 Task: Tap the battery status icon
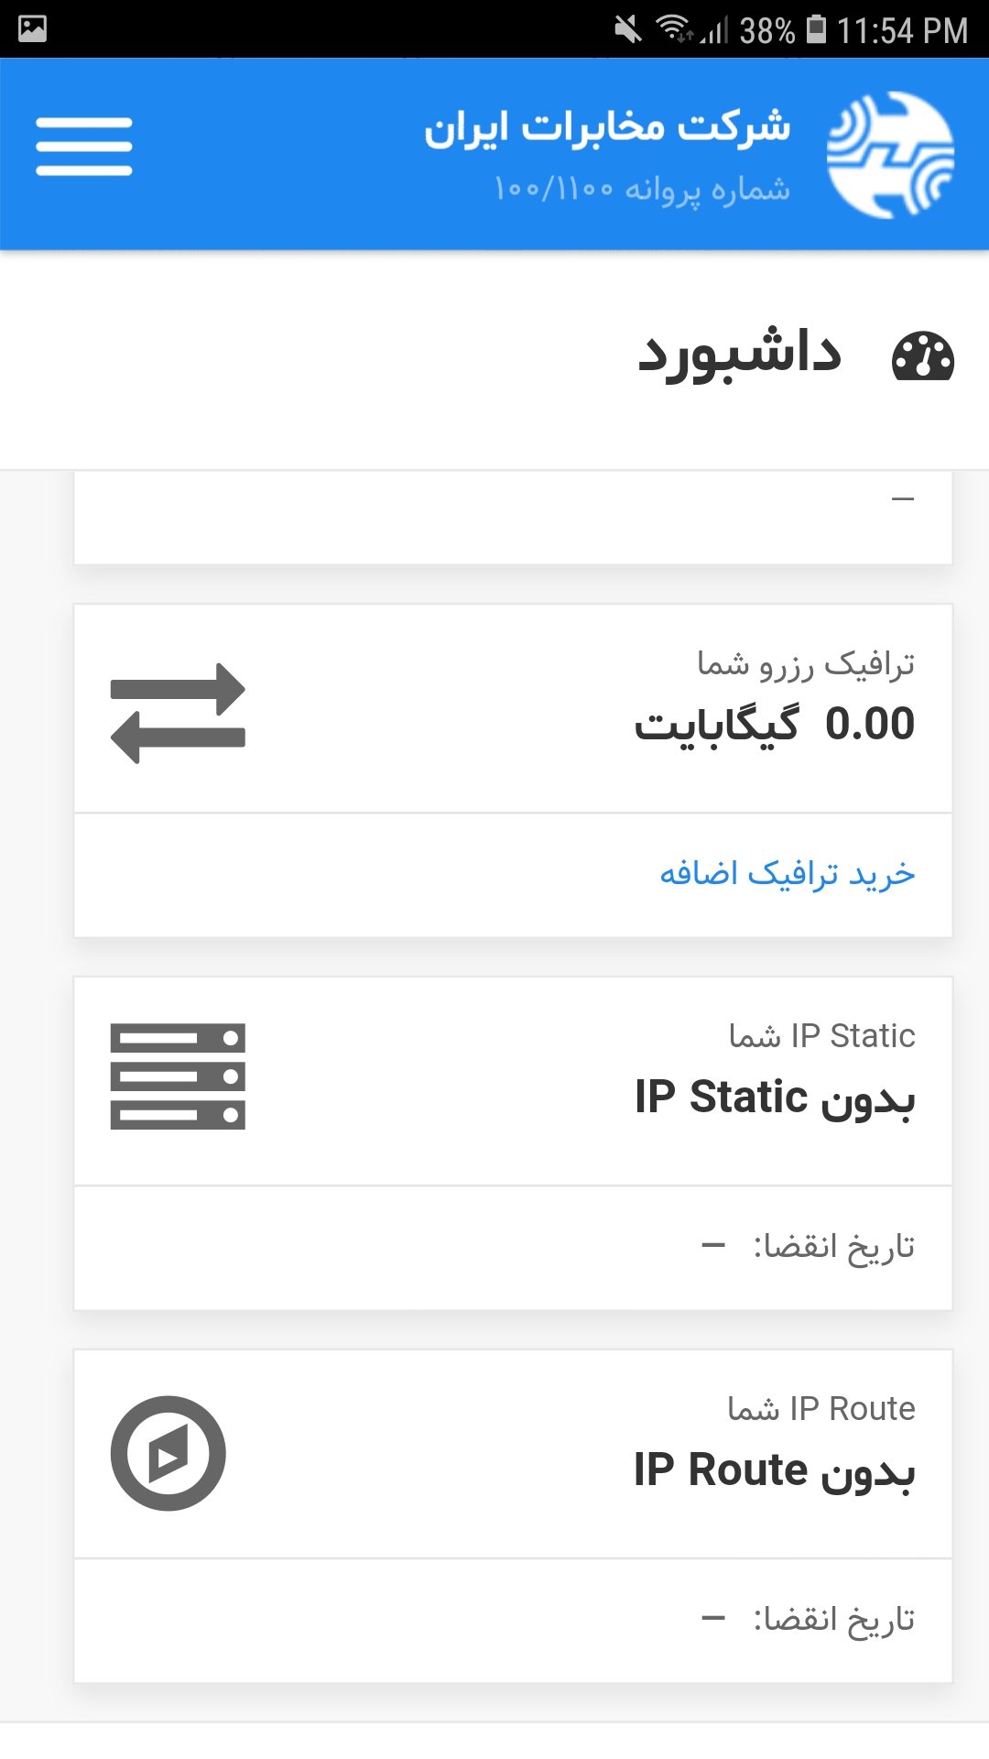click(x=817, y=29)
